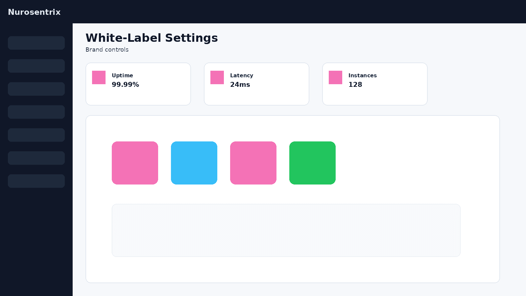
Task: Pick the leftmost pink color swatch
Action: 135,163
